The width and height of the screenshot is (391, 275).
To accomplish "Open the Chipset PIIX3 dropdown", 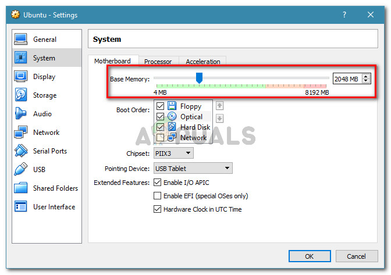I will [x=173, y=153].
